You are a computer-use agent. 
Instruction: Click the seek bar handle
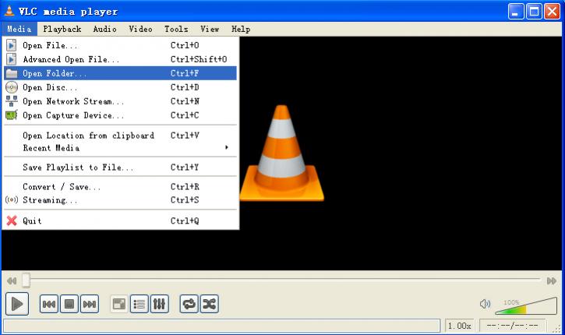(x=26, y=280)
